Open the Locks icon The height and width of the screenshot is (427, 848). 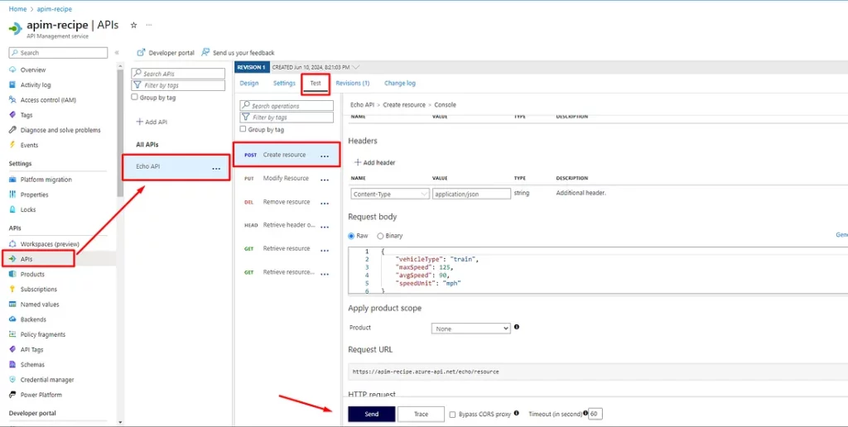(12, 209)
